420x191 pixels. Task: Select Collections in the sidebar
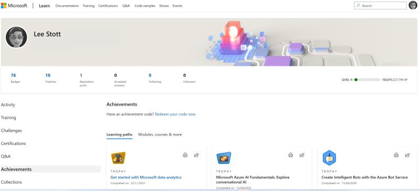(12, 182)
